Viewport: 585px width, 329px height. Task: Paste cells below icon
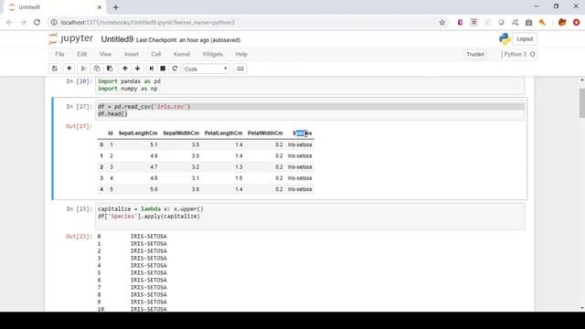click(110, 69)
